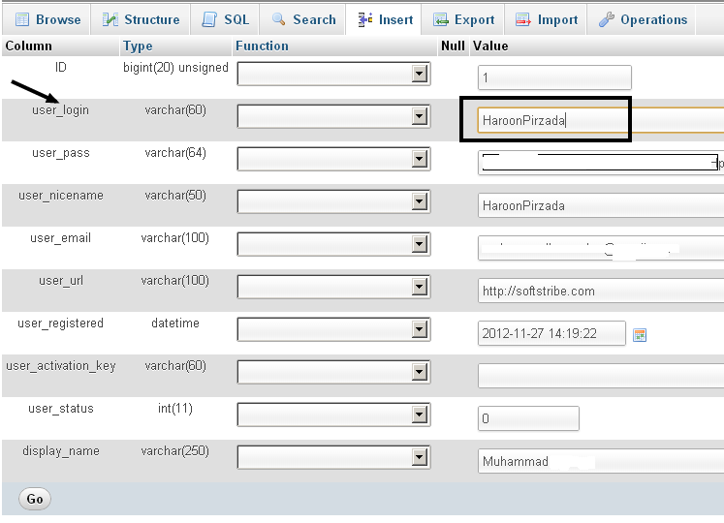The height and width of the screenshot is (523, 724).
Task: Click the varchar(64) type text
Action: (175, 153)
